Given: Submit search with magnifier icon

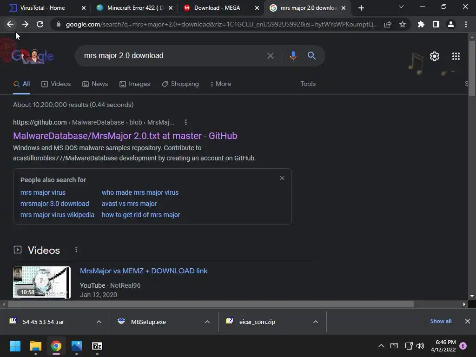Looking at the screenshot, I should pos(311,56).
